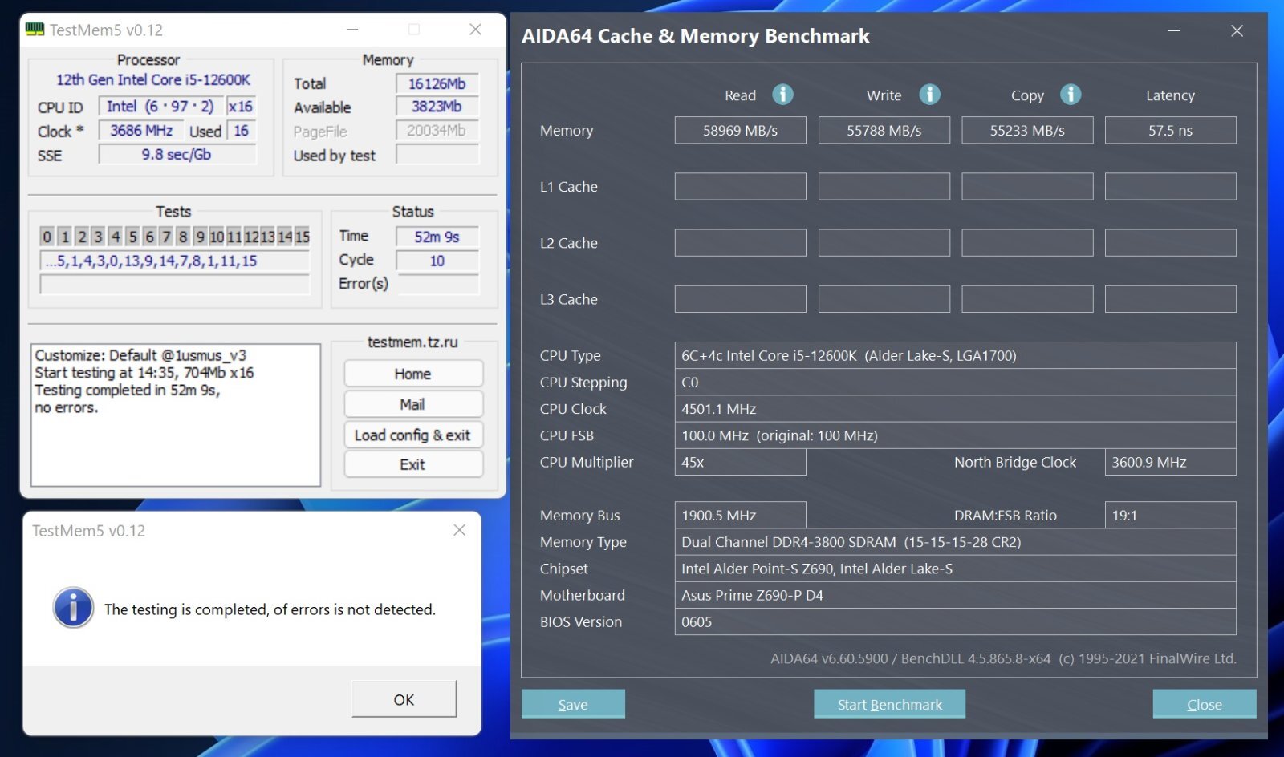Click the TestMem5 log text area

[176, 415]
